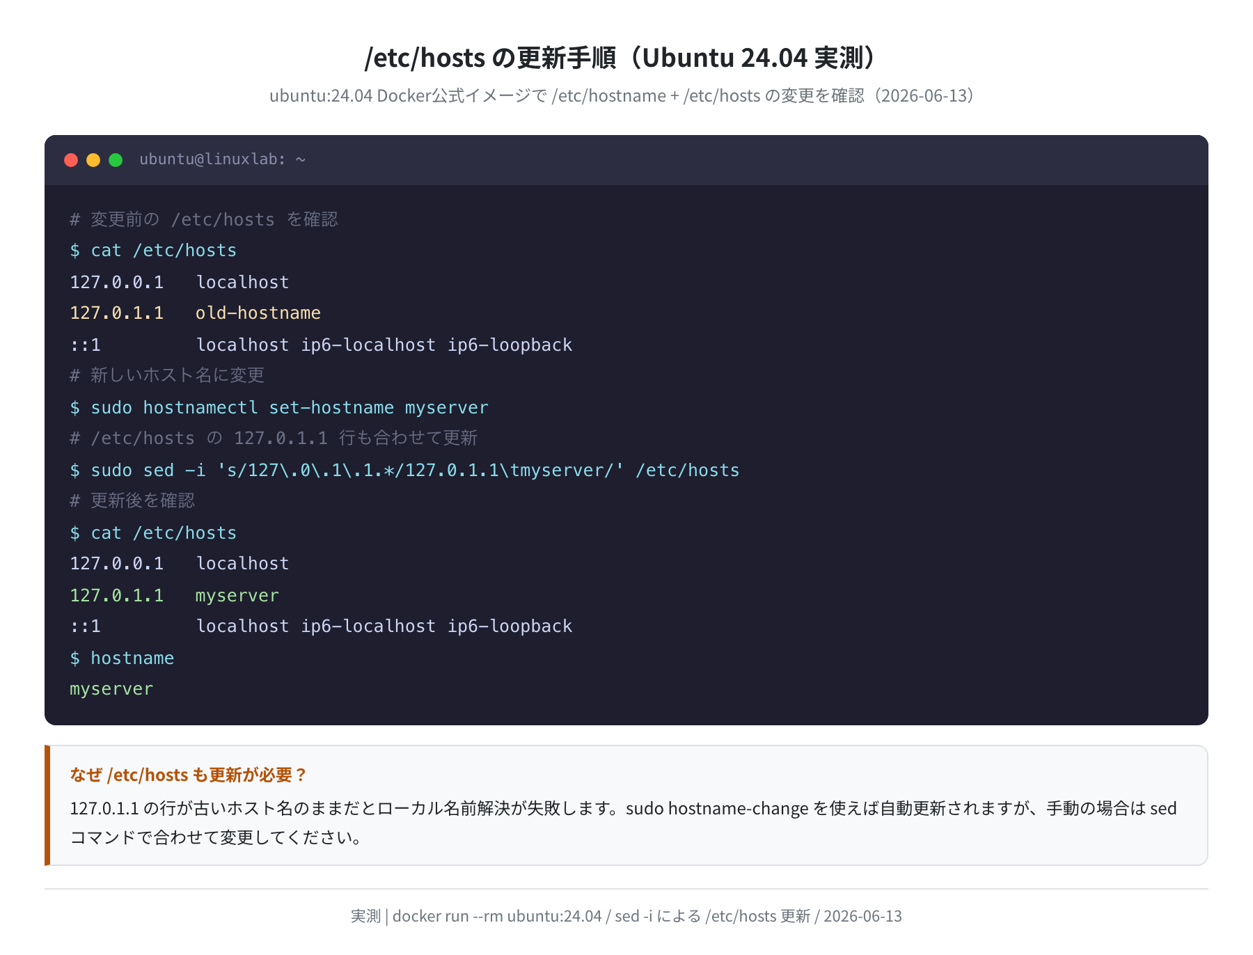Image resolution: width=1253 pixels, height=955 pixels.
Task: Click the callout line mentioning sudo hostname-change
Action: (x=623, y=808)
